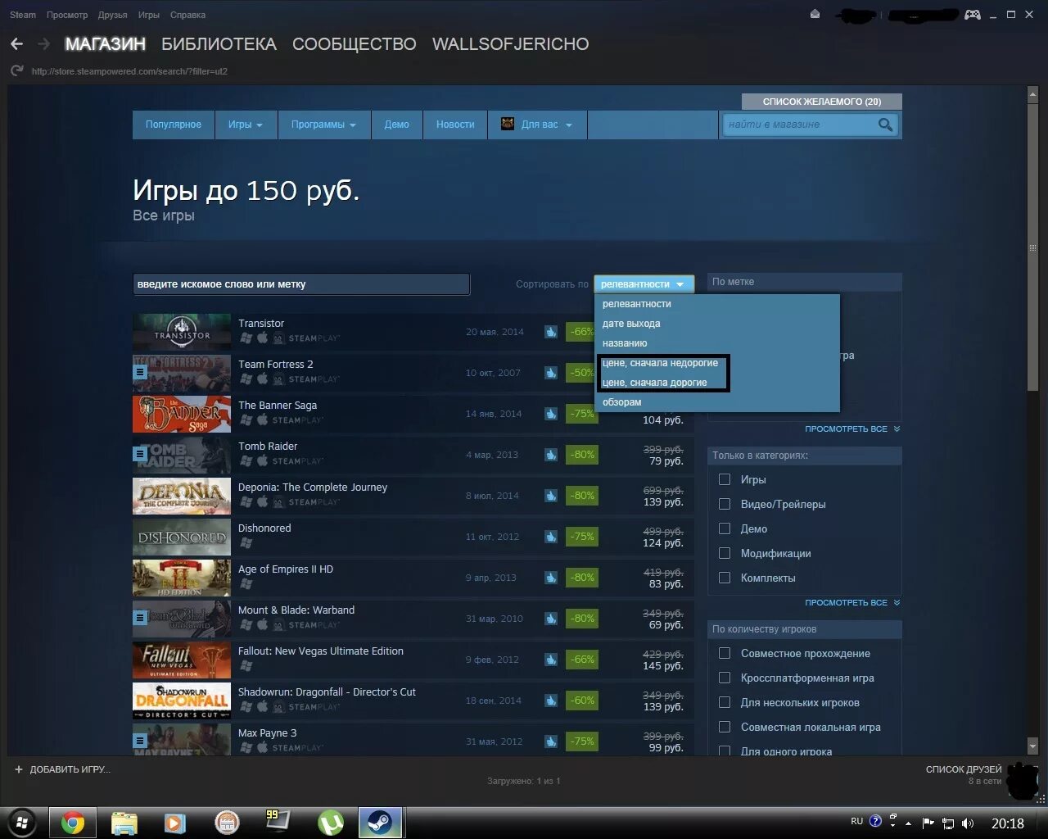1048x839 pixels.
Task: Click SteamPlay icon under Mount & Blade: Warband
Action: (306, 624)
